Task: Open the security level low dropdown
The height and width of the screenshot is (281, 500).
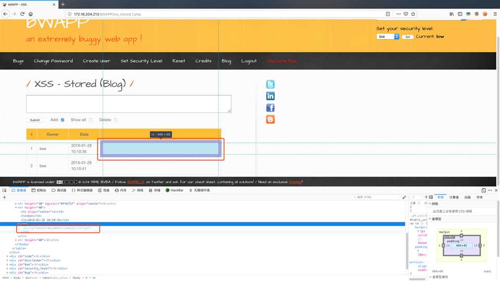Action: [x=387, y=36]
